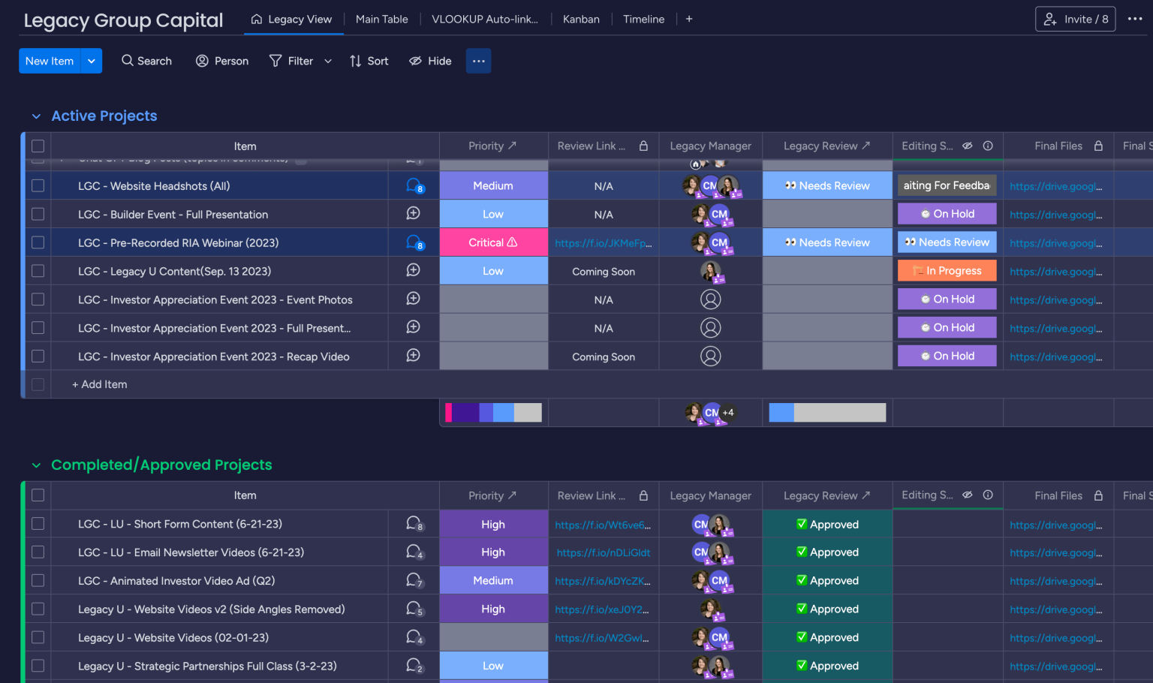Open review link for Pre-Recorded RIA Webinar
Image resolution: width=1153 pixels, height=683 pixels.
coord(604,243)
